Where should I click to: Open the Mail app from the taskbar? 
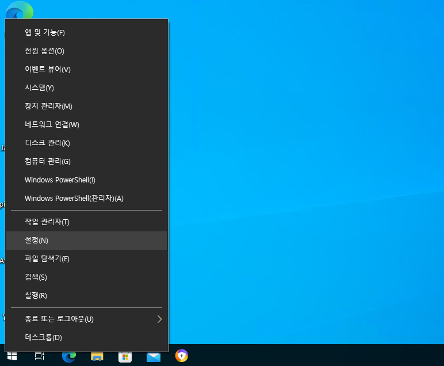pos(153,356)
